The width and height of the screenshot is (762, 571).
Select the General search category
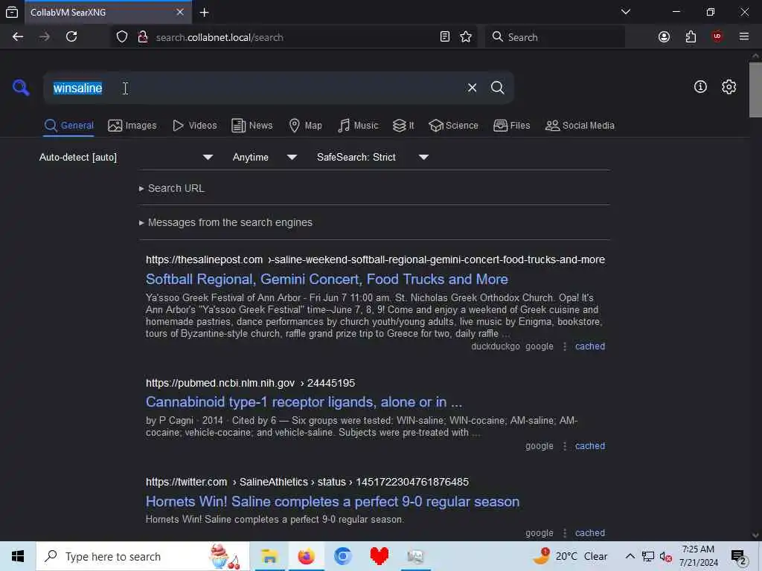(x=69, y=125)
